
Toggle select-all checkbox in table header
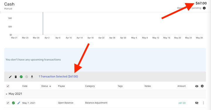click(8, 86)
